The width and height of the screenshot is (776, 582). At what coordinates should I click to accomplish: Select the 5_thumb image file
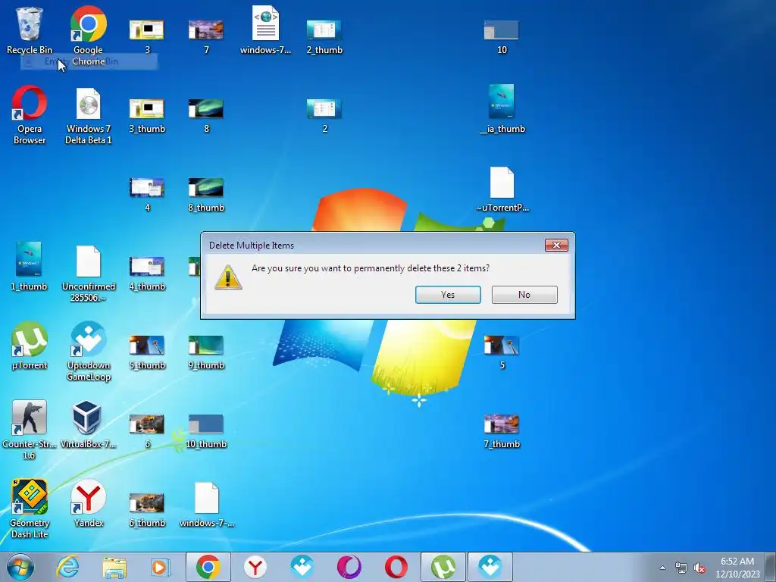147,352
